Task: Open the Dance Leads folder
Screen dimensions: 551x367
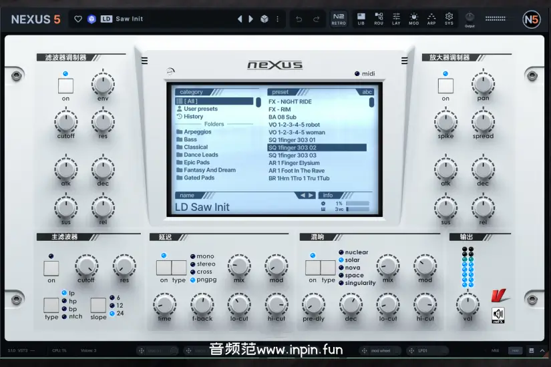Action: coord(197,155)
